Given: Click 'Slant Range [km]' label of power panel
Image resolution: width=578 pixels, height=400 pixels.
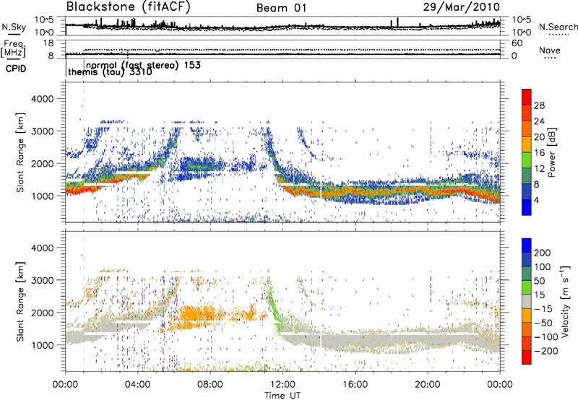Looking at the screenshot, I should pyautogui.click(x=20, y=152).
